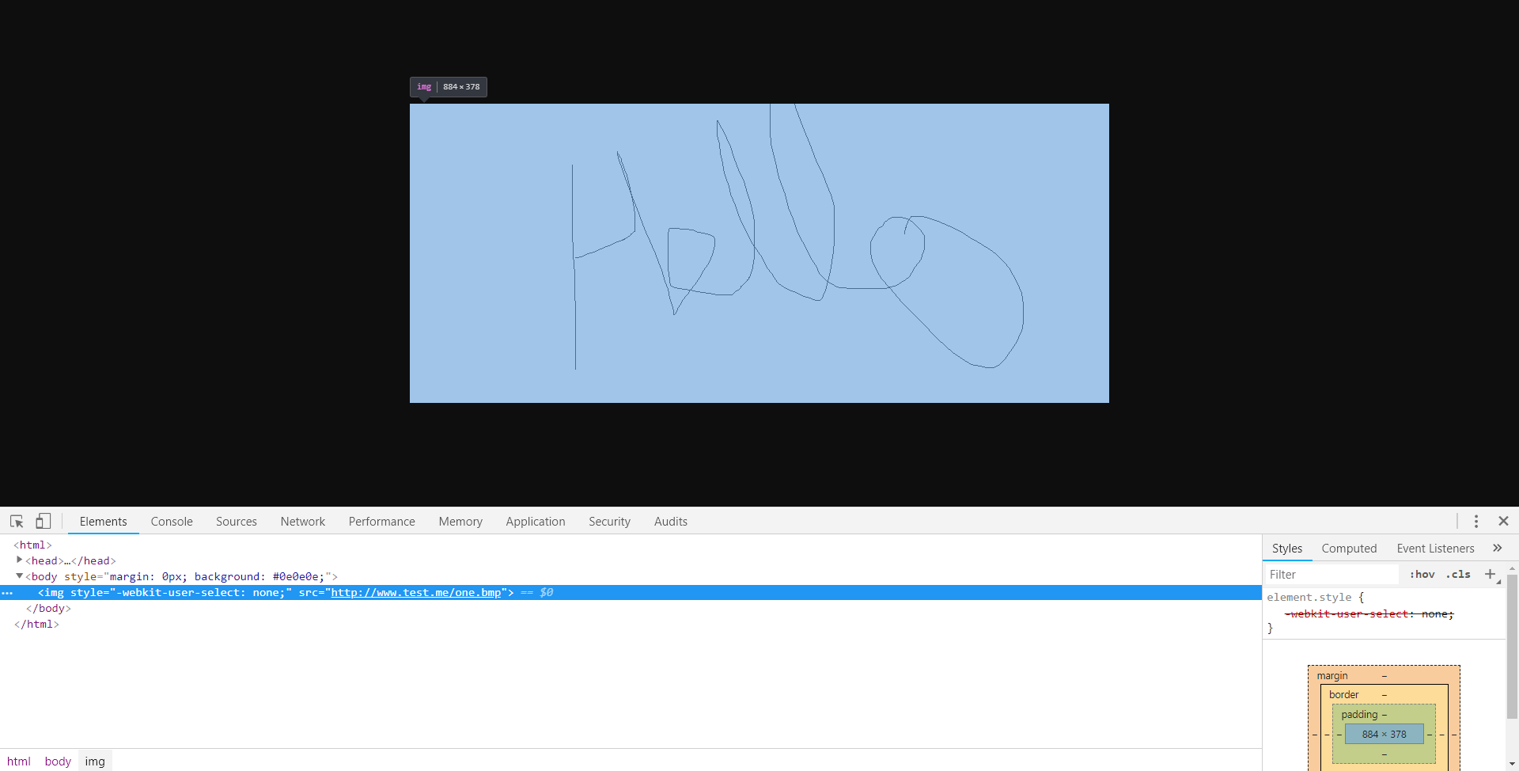Open the DevTools three-dot customize menu
This screenshot has height=771, width=1519.
[1475, 521]
